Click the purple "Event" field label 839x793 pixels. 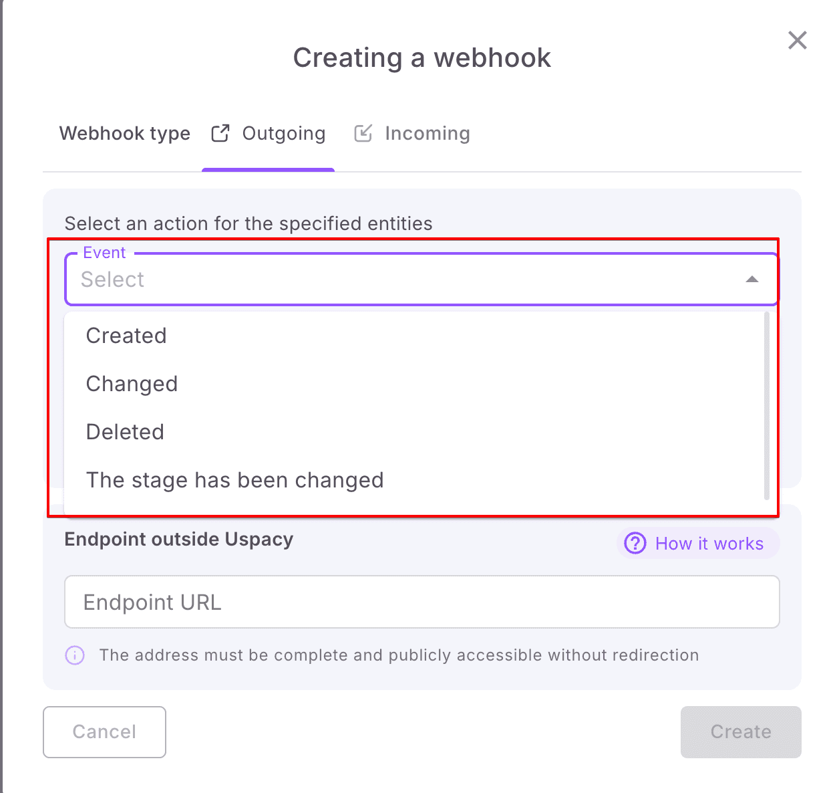(x=104, y=253)
